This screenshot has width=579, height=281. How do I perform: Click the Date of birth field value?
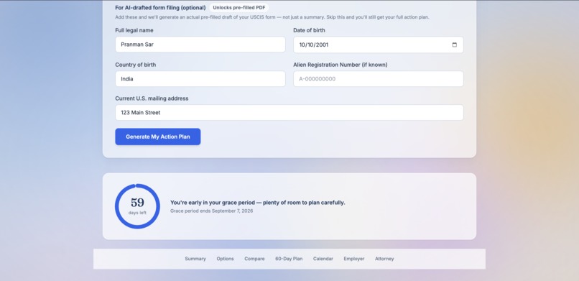click(313, 45)
